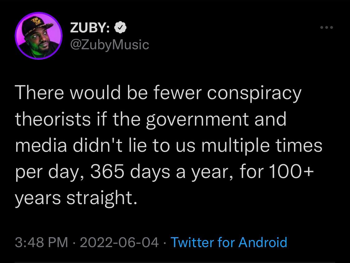Click the blue checkmark verification icon
350x263 pixels.
click(x=121, y=26)
